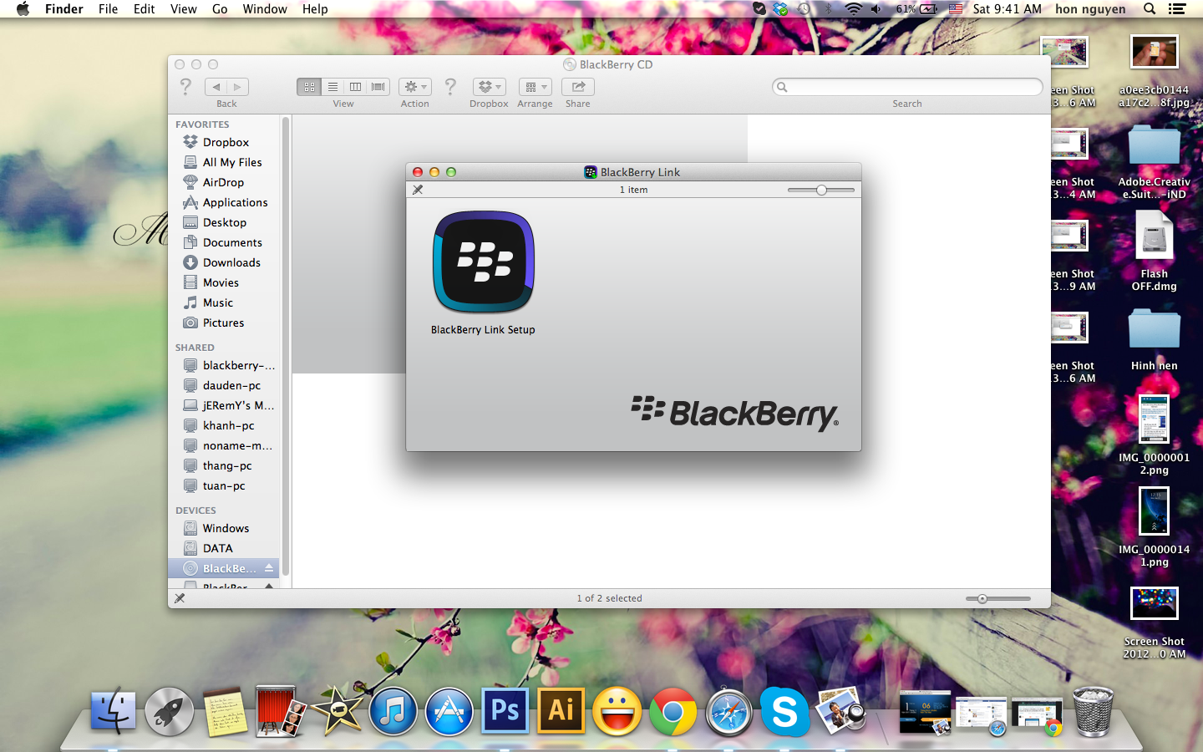The height and width of the screenshot is (752, 1203).
Task: Switch to list view mode
Action: click(332, 87)
